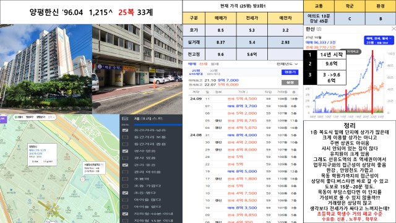Click the 매매 96,333 / 3건 chart summary
The width and height of the screenshot is (396, 223).
coord(321,43)
